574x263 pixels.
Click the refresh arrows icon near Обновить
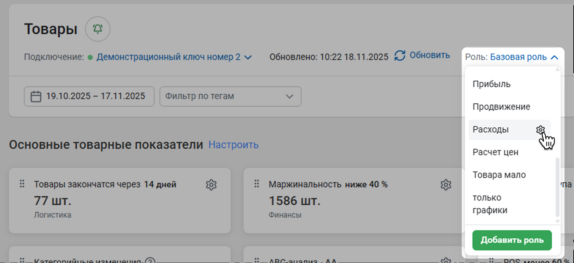point(400,56)
